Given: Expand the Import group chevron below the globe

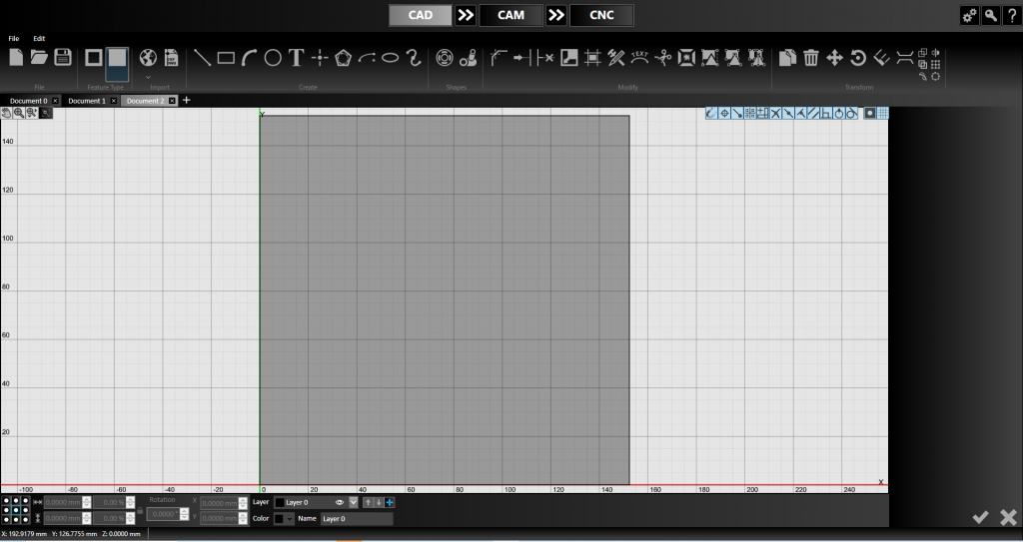Looking at the screenshot, I should pos(148,77).
